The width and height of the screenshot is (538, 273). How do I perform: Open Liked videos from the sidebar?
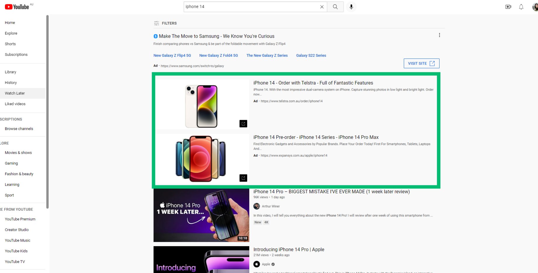pyautogui.click(x=15, y=104)
